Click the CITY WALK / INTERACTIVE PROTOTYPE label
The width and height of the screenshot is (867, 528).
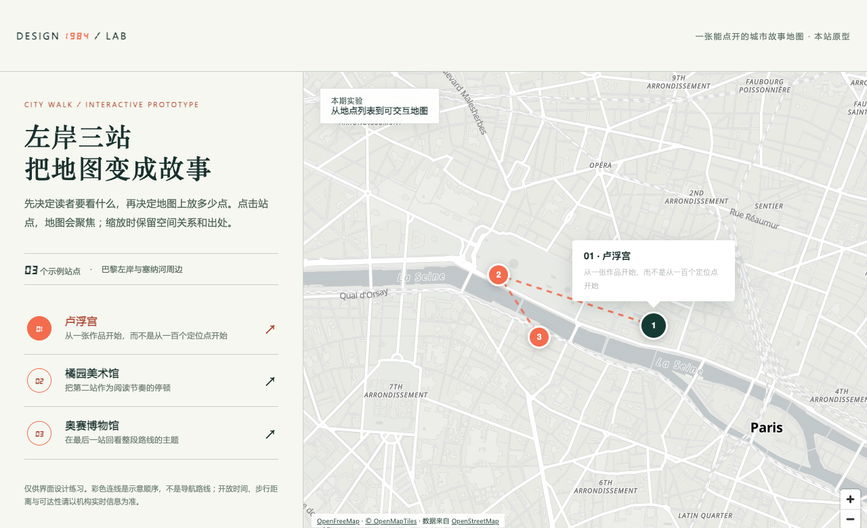112,105
